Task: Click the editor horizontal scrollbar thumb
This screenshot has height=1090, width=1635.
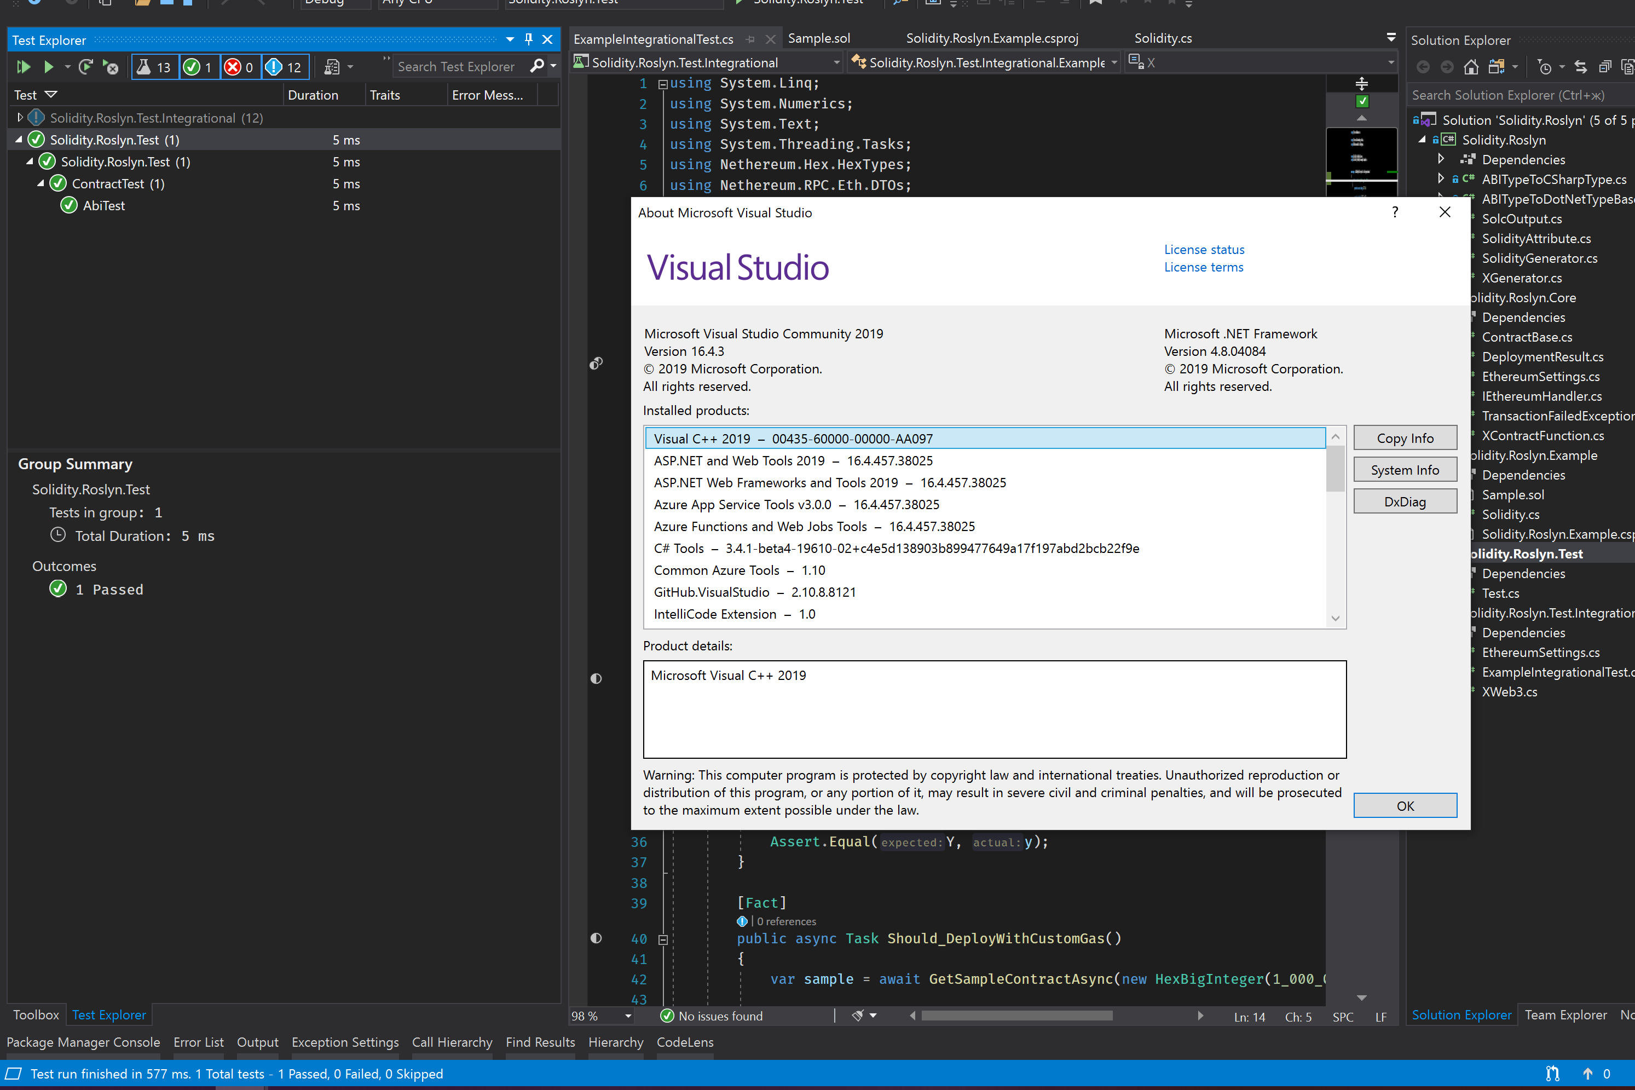Action: [1016, 1016]
